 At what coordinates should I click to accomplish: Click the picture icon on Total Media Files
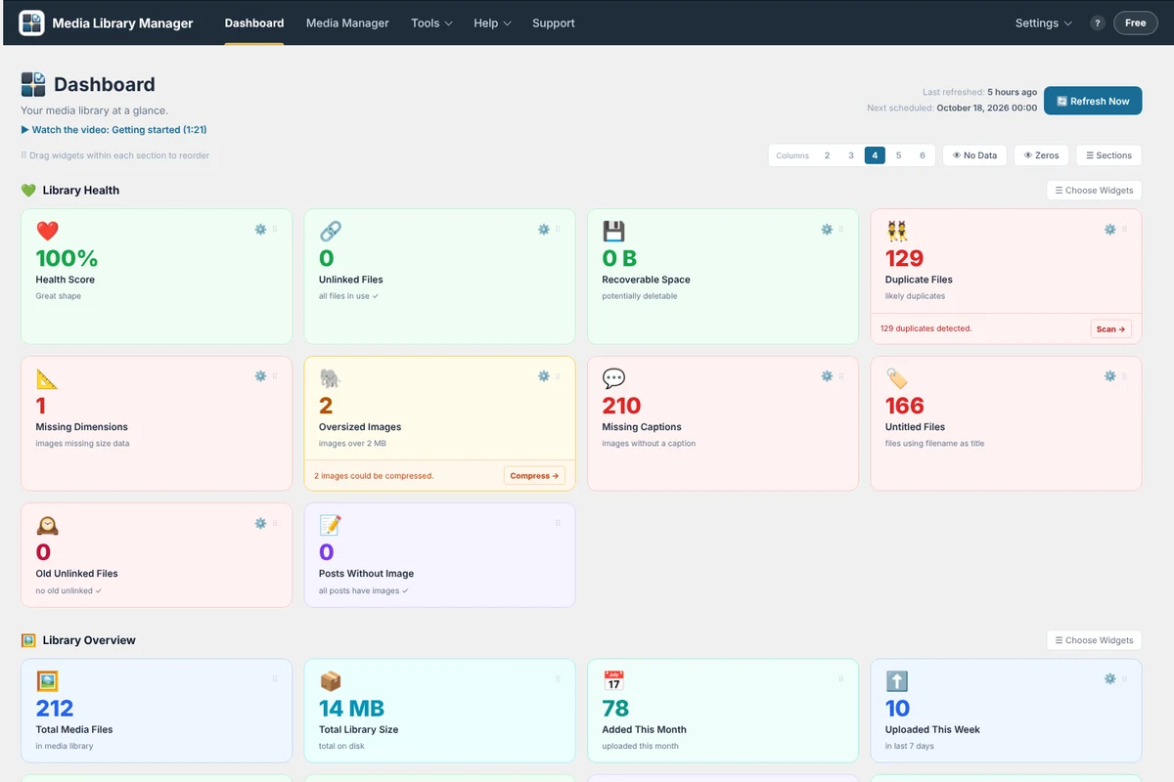click(47, 680)
